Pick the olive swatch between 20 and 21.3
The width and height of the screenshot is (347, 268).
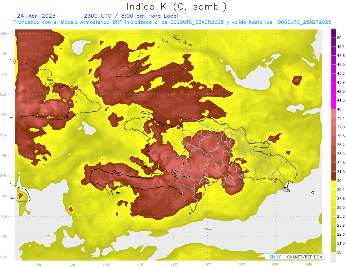333,247
